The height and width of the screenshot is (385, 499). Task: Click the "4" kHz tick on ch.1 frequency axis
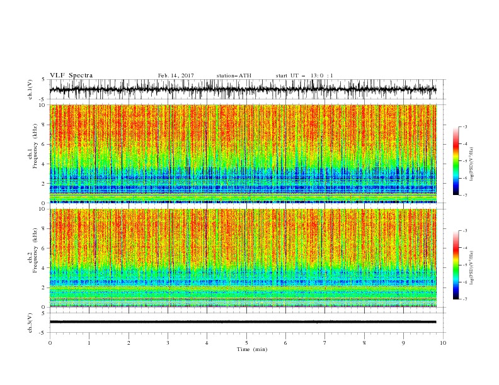[44, 164]
